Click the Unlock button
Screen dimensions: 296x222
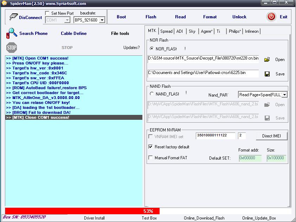[239, 17]
